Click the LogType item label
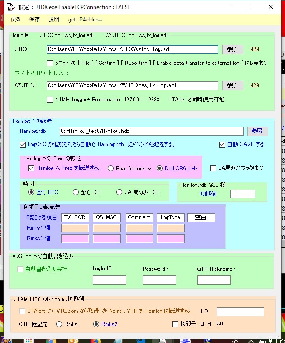The height and width of the screenshot is (343, 285). (x=170, y=217)
